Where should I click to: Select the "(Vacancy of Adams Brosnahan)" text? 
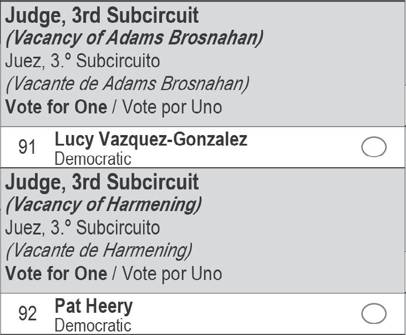coord(134,38)
